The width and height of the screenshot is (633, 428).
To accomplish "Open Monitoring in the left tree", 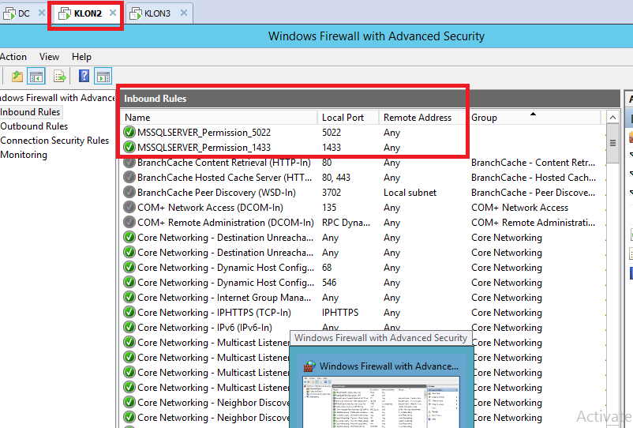I will coord(24,155).
